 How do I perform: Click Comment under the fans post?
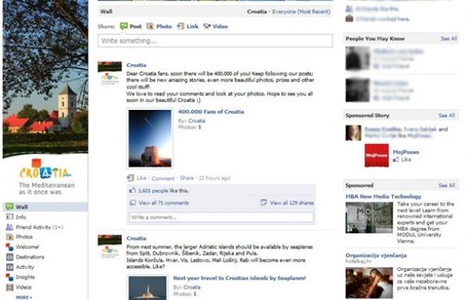pyautogui.click(x=163, y=178)
